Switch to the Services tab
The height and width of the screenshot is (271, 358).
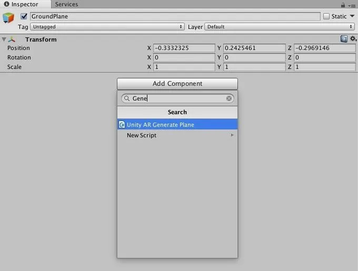(x=66, y=4)
